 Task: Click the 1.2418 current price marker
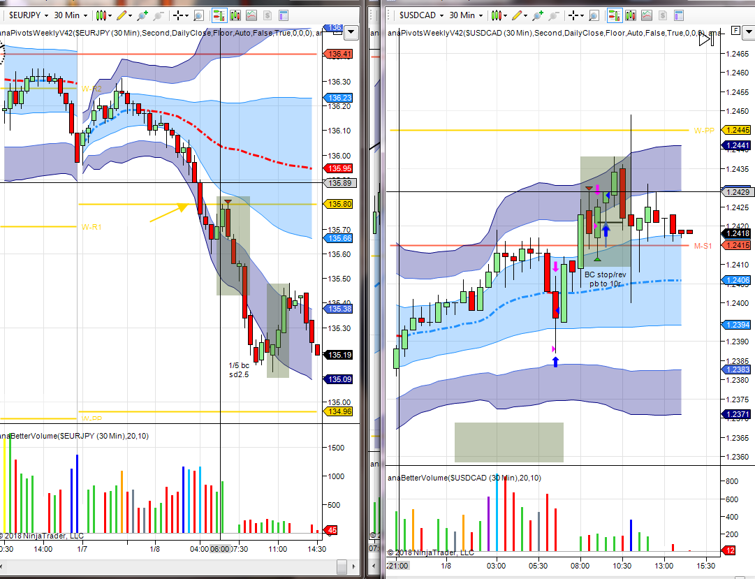click(x=736, y=233)
